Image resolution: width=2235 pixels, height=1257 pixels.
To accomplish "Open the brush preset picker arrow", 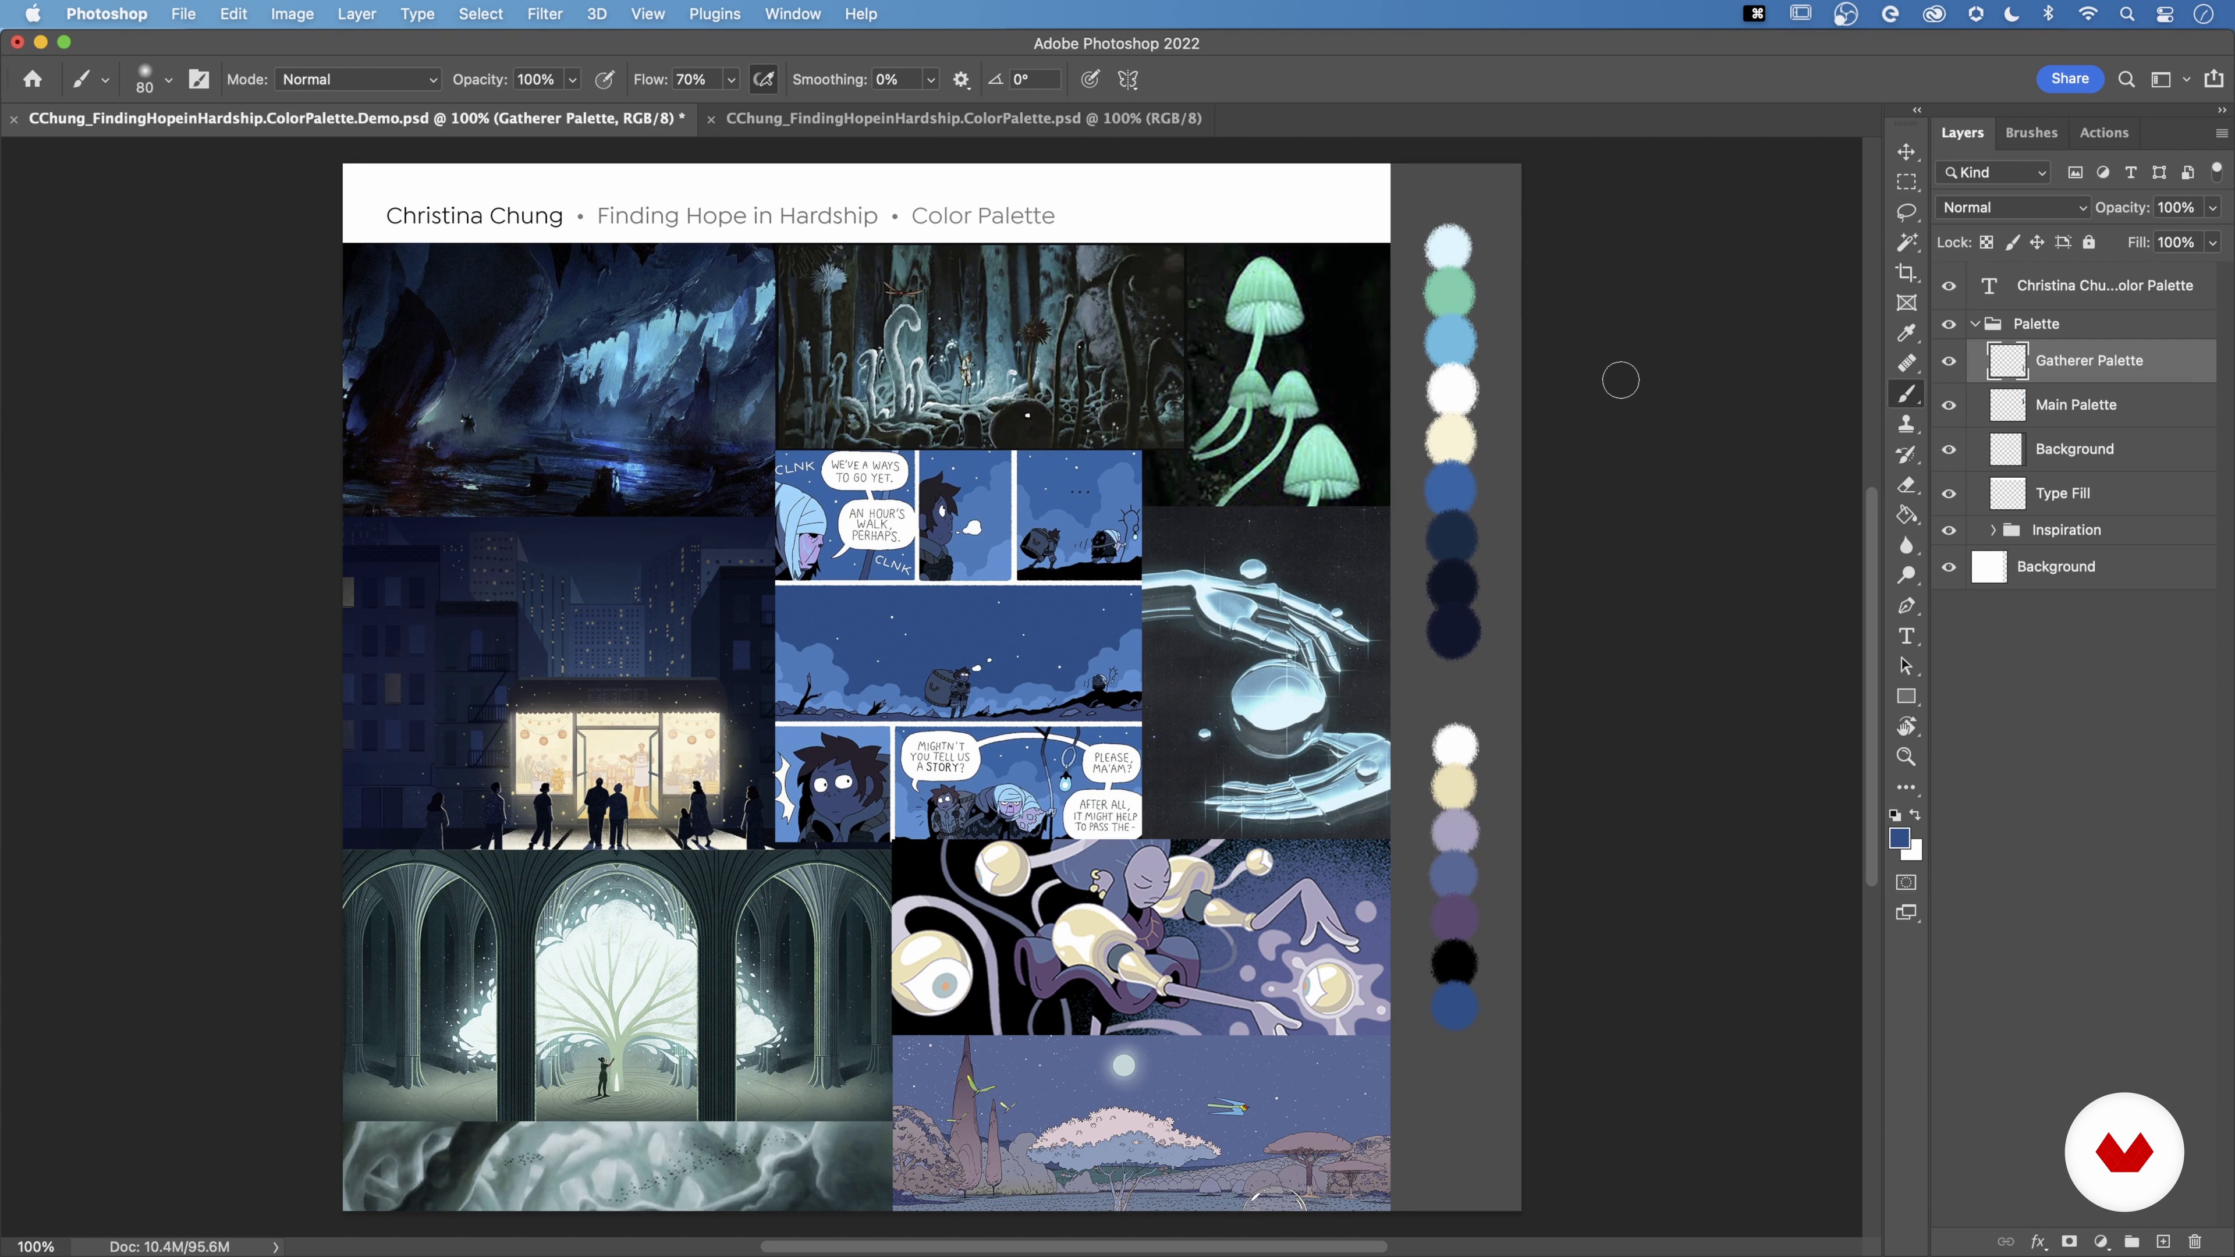I will [x=168, y=79].
